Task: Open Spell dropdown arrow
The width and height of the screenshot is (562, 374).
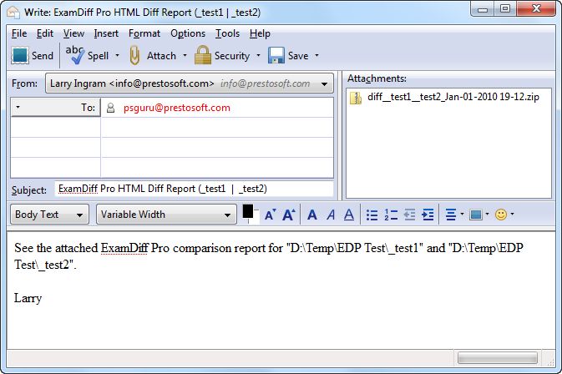Action: (117, 56)
